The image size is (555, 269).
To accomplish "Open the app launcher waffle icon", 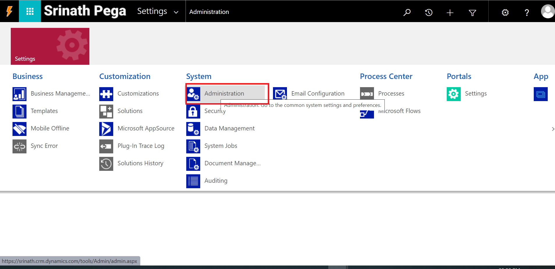I will 30,11.
